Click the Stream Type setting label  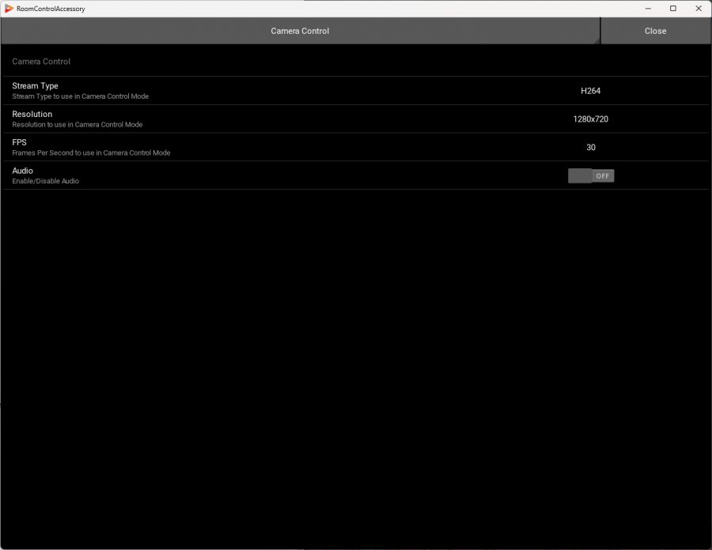point(35,85)
